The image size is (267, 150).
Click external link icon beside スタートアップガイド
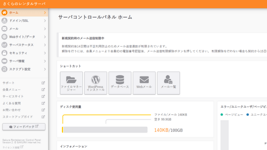coord(43,117)
